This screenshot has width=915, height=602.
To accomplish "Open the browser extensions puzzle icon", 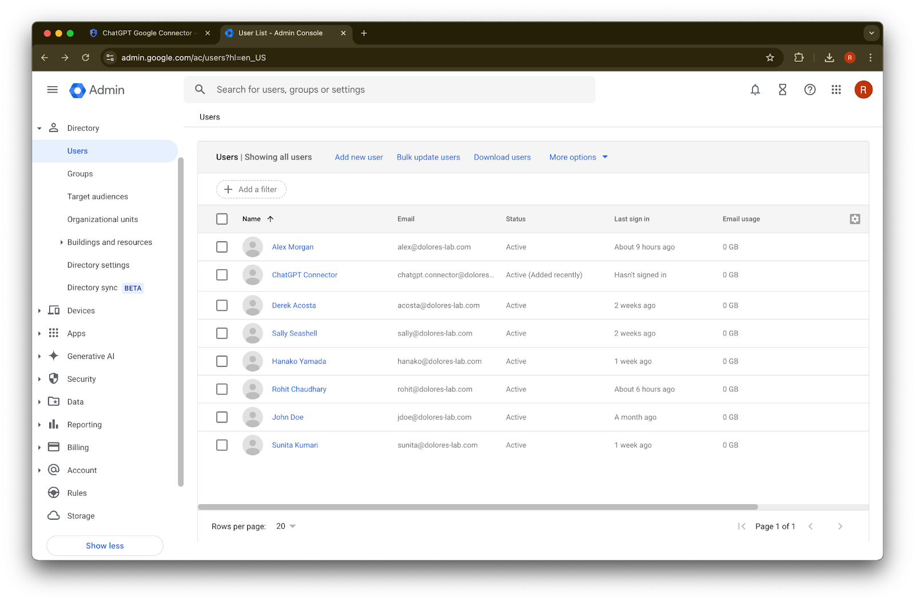I will click(x=799, y=58).
